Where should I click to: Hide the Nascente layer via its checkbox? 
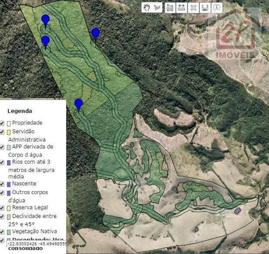(3, 184)
